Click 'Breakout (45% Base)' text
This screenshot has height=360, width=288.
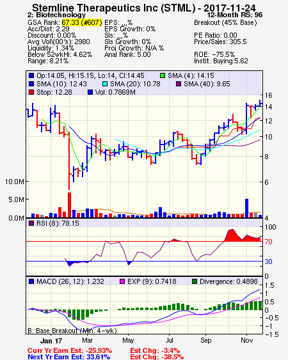(225, 22)
